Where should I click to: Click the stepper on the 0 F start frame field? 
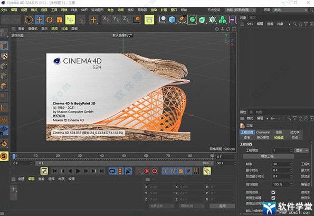point(32,163)
